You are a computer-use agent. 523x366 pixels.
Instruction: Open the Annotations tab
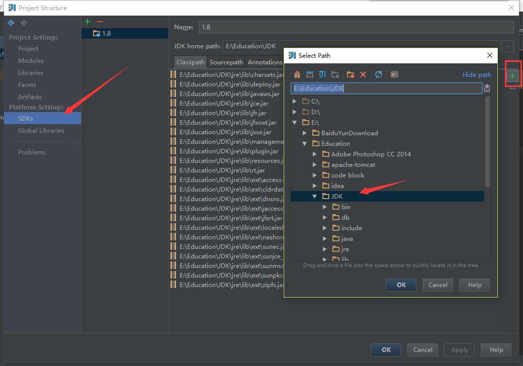(x=265, y=62)
